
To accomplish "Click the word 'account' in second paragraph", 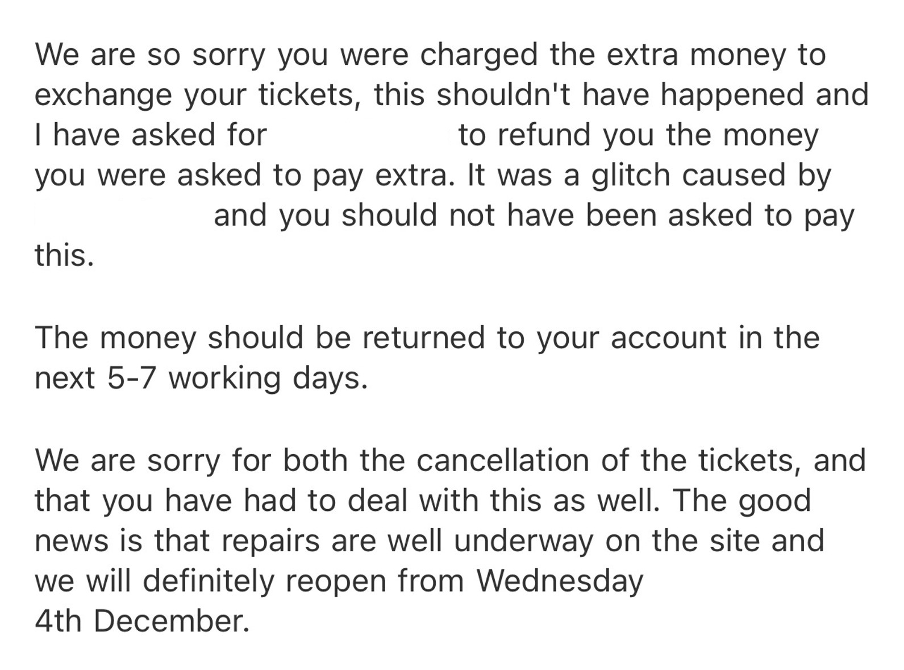I will click(x=668, y=338).
